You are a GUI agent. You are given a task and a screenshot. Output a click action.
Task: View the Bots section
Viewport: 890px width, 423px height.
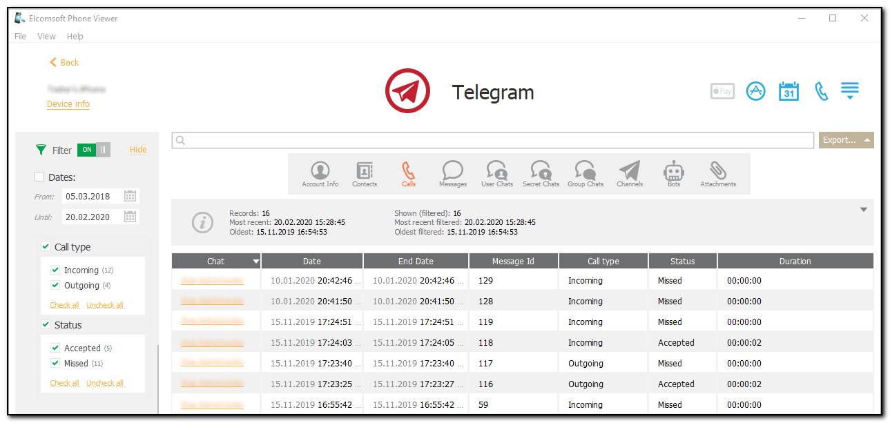coord(673,173)
